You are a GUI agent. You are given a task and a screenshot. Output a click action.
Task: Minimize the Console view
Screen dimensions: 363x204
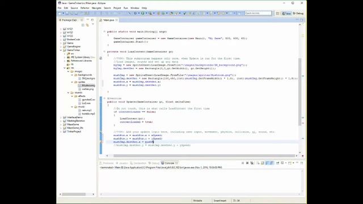(297, 163)
